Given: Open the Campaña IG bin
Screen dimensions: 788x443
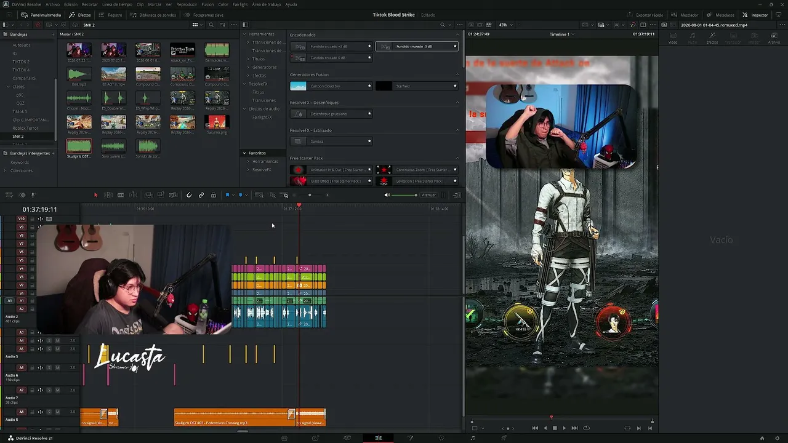Looking at the screenshot, I should [x=24, y=78].
